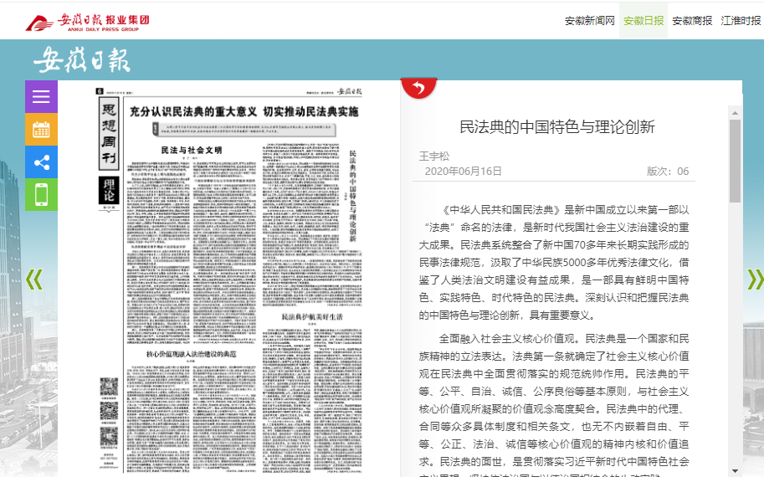Open 核心价值观融入法治建设的典范 article on the page
The image size is (764, 477).
click(192, 354)
